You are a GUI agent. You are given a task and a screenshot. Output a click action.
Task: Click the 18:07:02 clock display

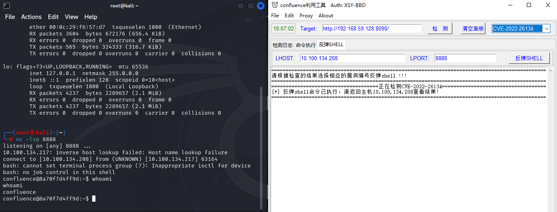[x=284, y=28]
